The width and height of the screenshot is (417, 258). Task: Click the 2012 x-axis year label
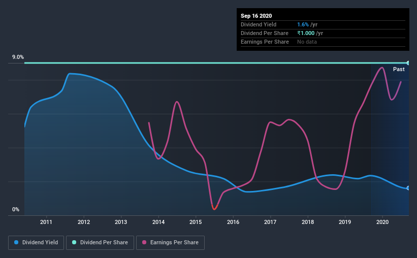(84, 222)
